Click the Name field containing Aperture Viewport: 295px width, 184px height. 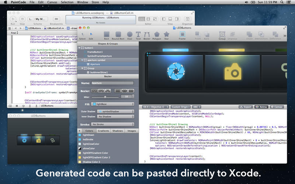click(x=112, y=83)
